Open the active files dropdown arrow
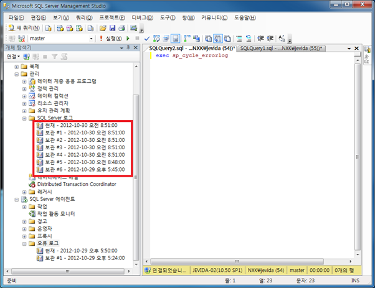This screenshot has height=288, width=375. click(349, 49)
